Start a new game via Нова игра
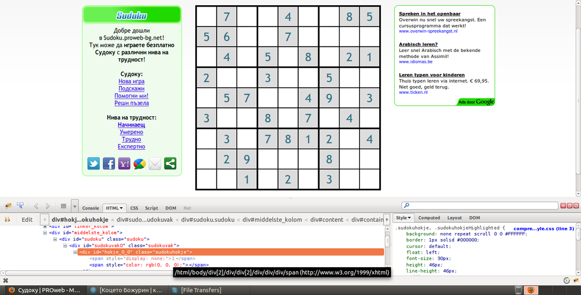The width and height of the screenshot is (581, 295). click(x=131, y=81)
